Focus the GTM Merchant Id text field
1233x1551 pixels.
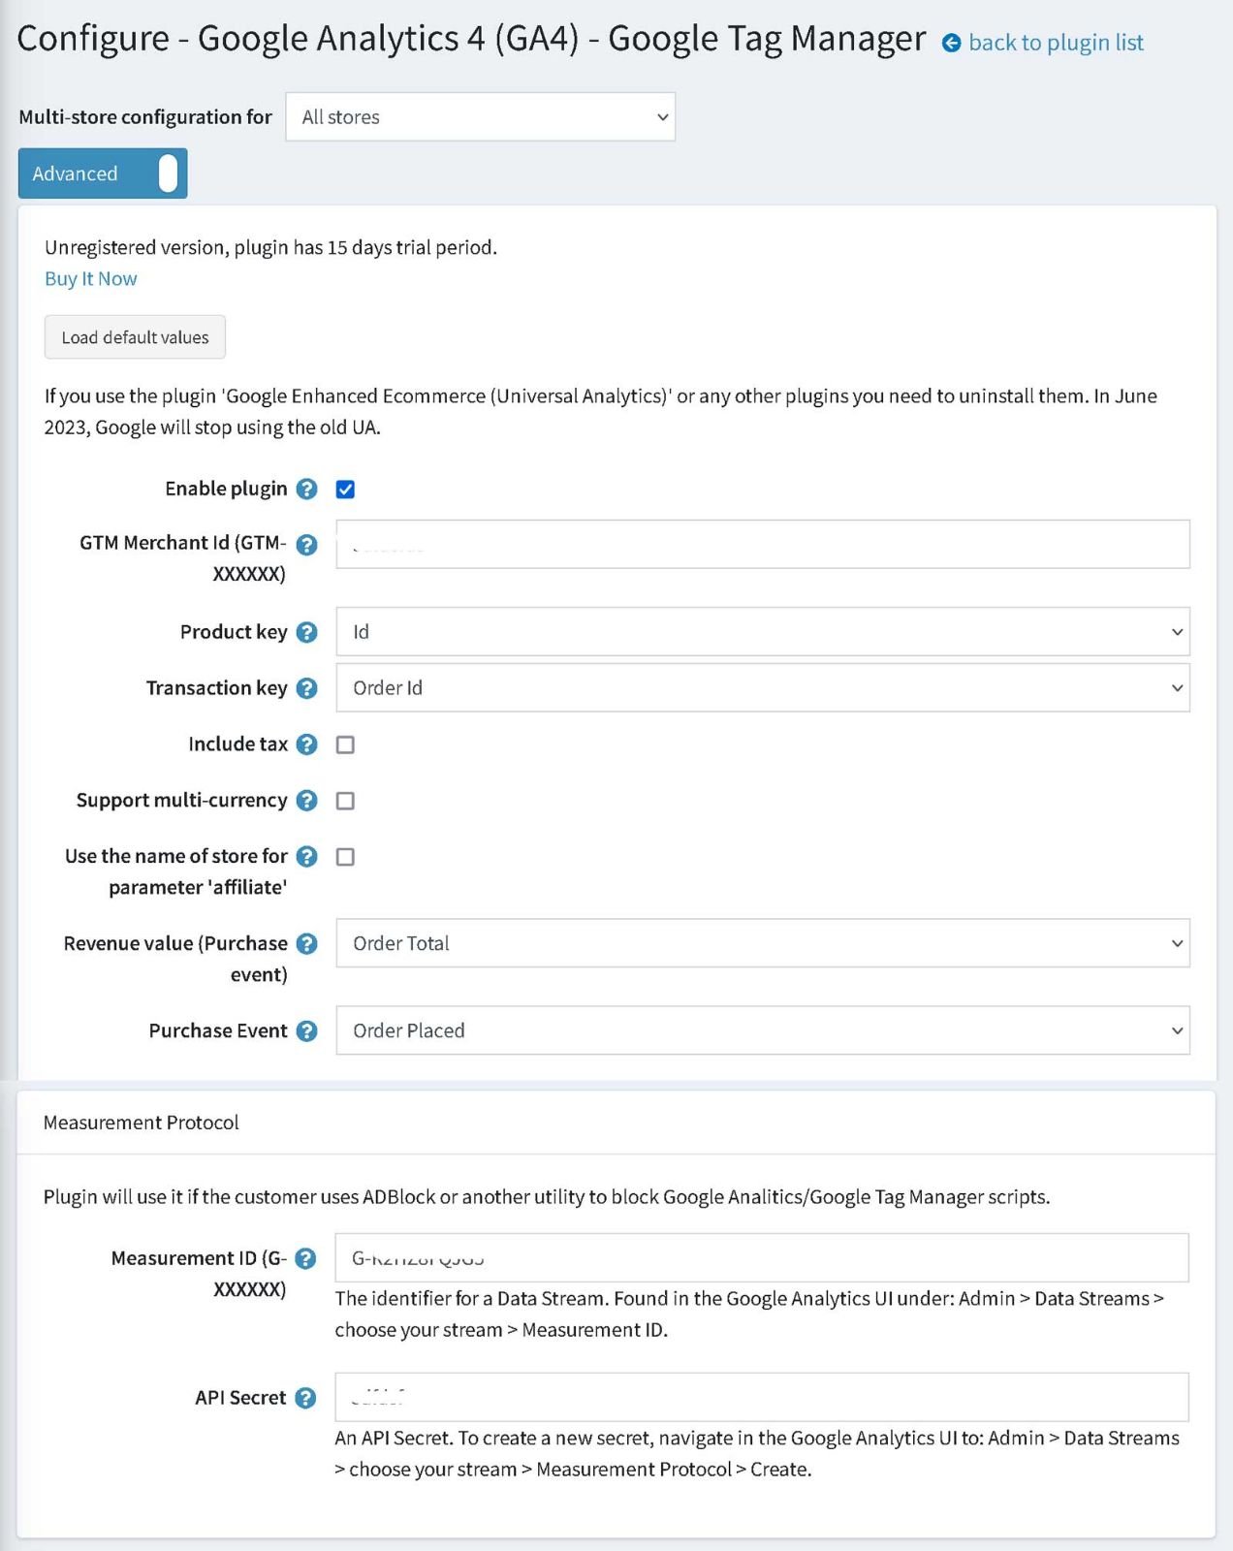[763, 544]
